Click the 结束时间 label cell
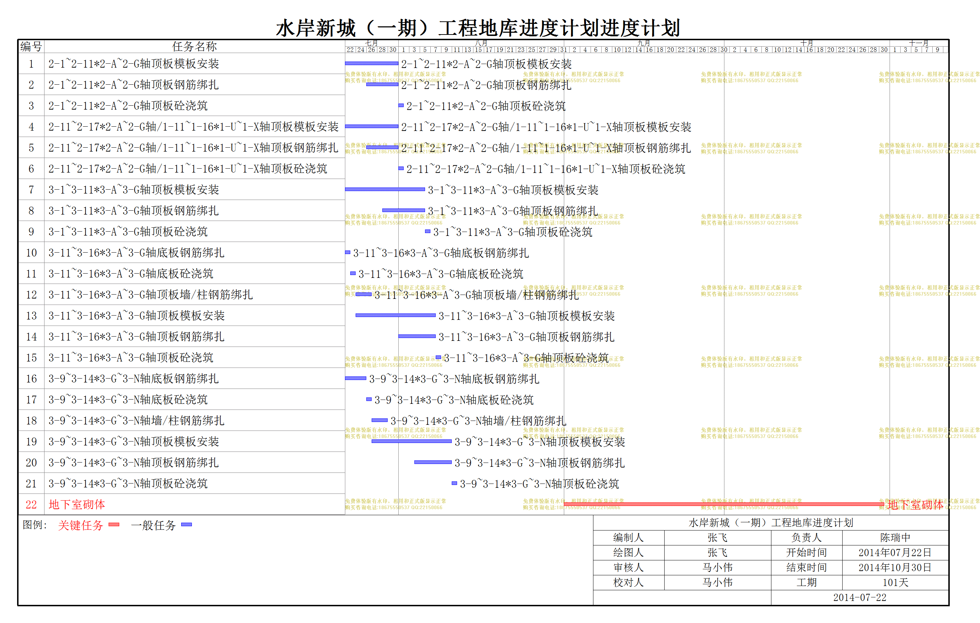980x623 pixels. [x=807, y=567]
